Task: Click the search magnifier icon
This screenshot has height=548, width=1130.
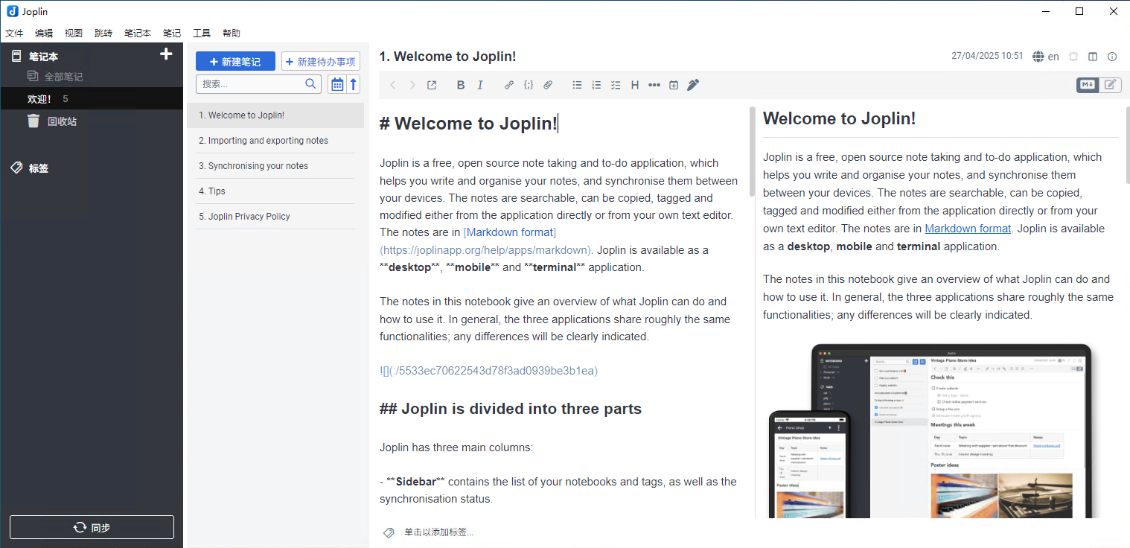Action: point(311,84)
